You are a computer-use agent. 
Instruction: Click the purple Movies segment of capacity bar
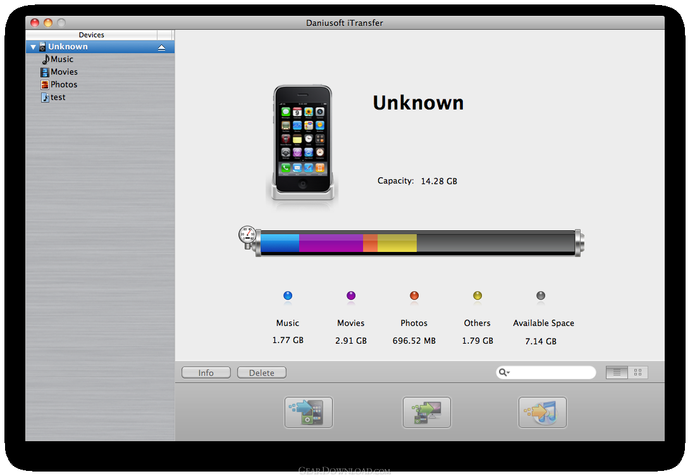click(x=331, y=243)
